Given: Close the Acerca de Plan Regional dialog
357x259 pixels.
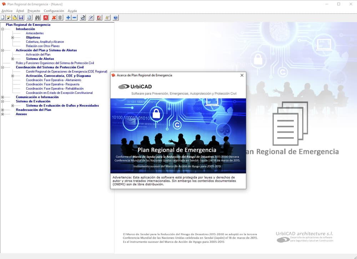Looking at the screenshot, I should 242,75.
